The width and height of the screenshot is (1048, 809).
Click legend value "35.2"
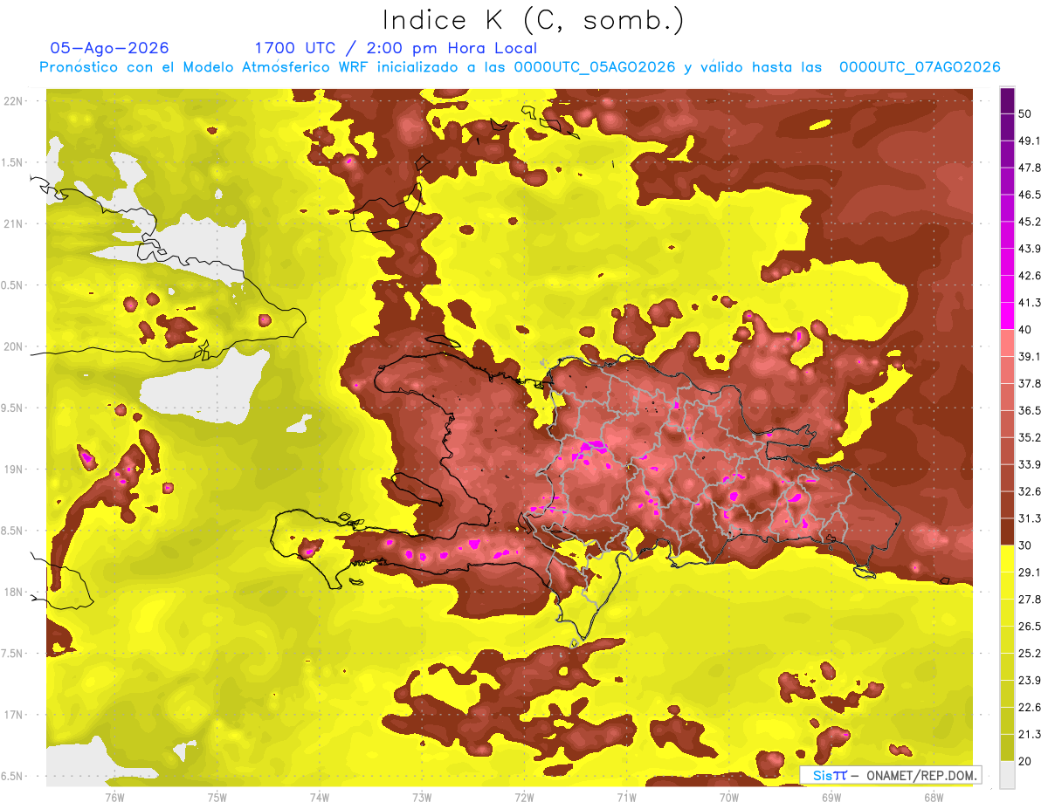(1029, 437)
